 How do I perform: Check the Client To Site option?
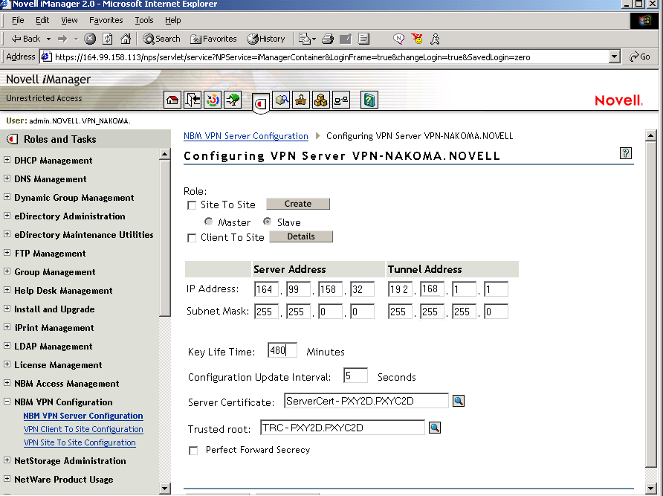click(193, 238)
